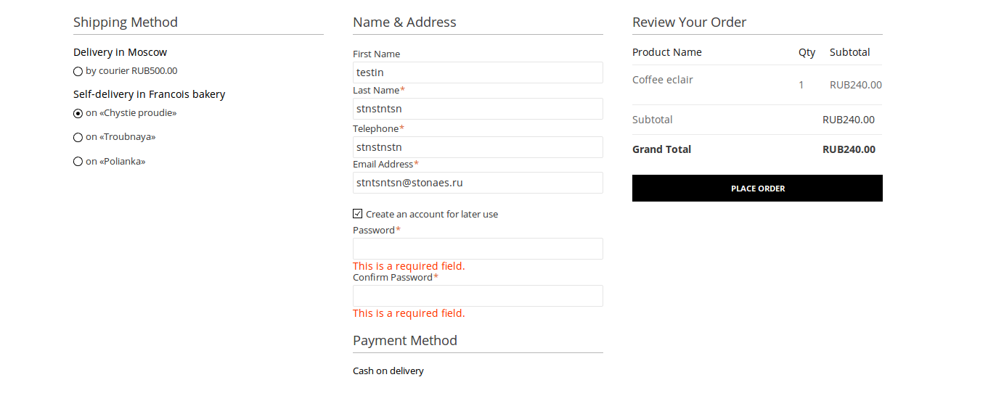
Task: Click the Place Order button
Action: 757,189
